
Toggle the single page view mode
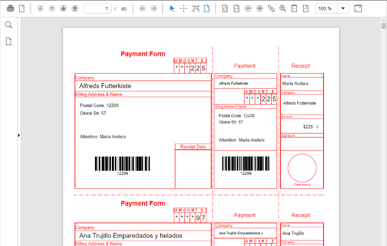point(207,9)
